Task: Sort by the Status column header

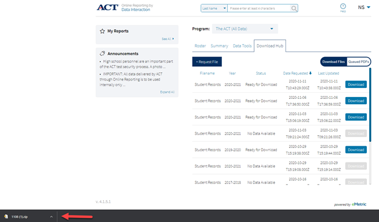Action: click(x=261, y=73)
